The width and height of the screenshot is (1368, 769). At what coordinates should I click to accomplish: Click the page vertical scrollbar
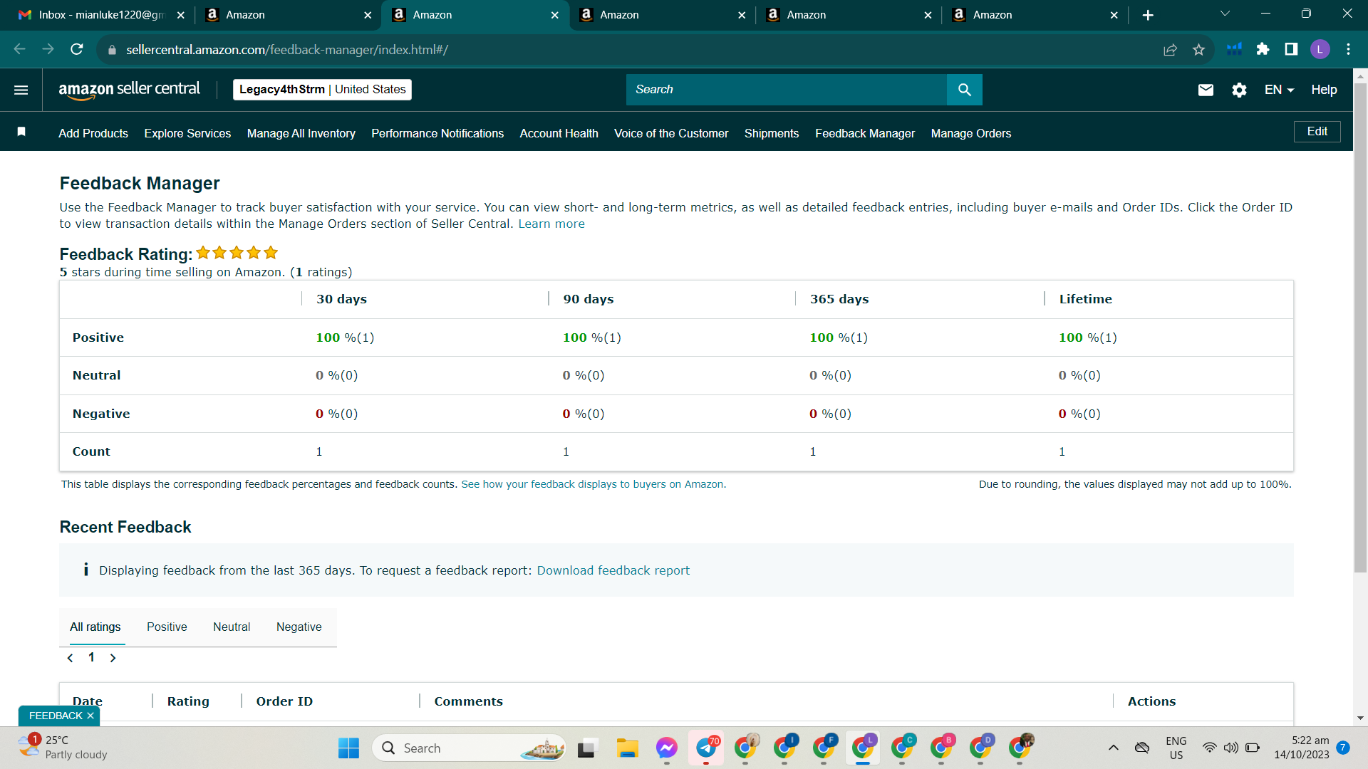click(1360, 328)
